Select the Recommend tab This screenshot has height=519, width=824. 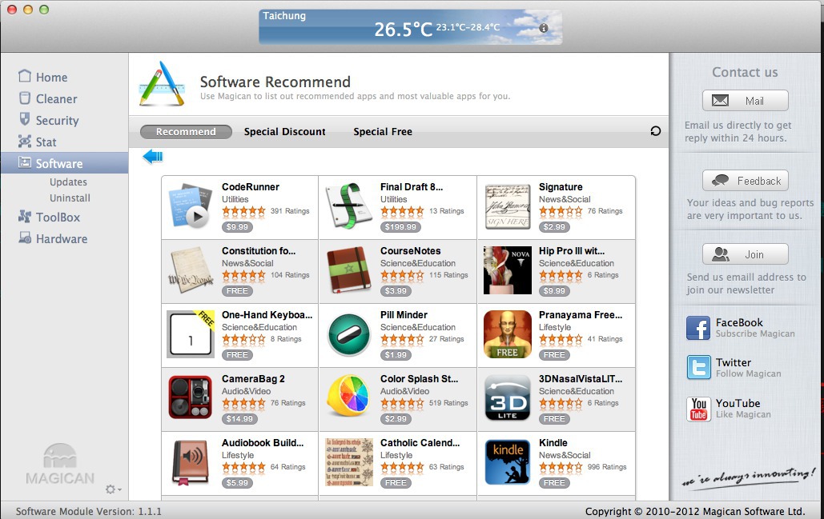pyautogui.click(x=186, y=132)
